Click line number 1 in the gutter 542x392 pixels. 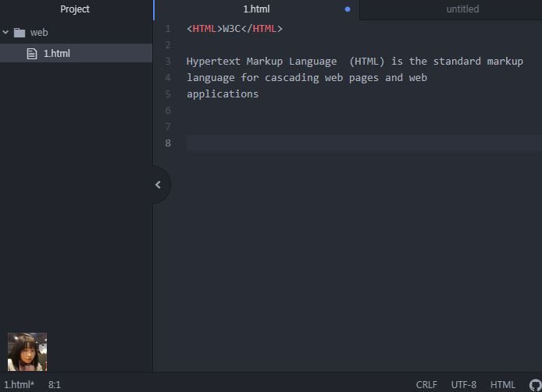point(168,29)
